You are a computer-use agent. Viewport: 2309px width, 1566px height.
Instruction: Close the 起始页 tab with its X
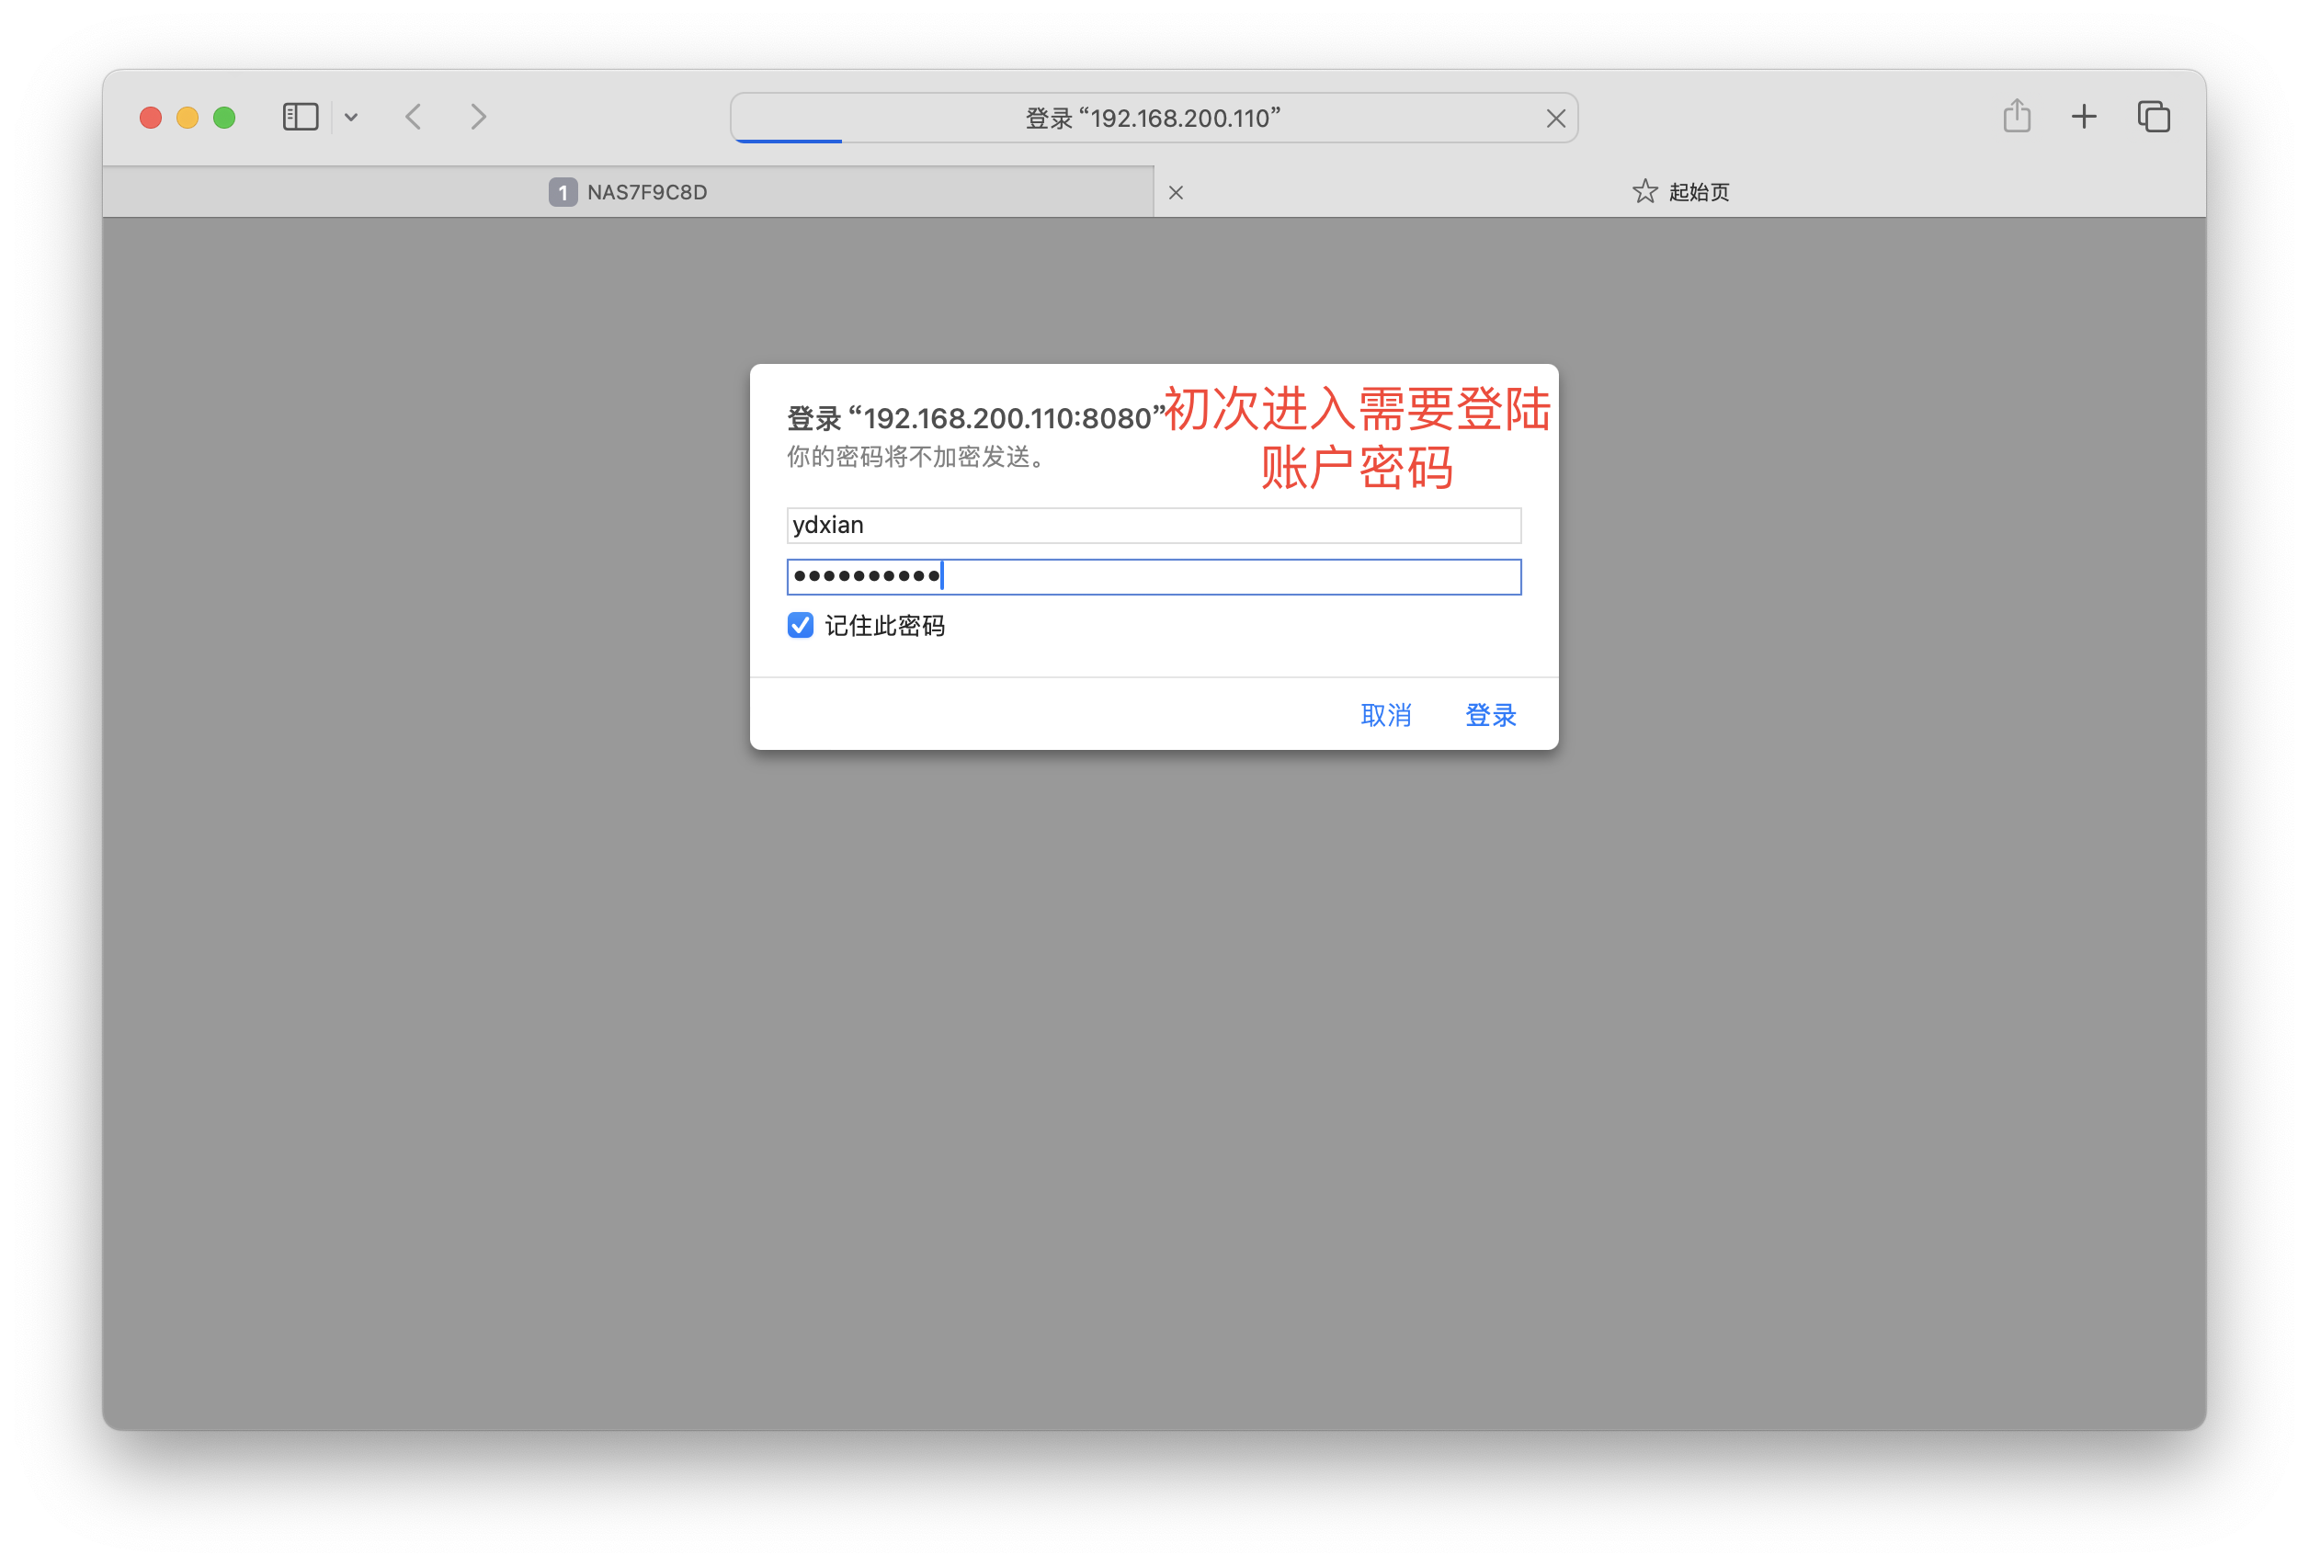point(1176,193)
